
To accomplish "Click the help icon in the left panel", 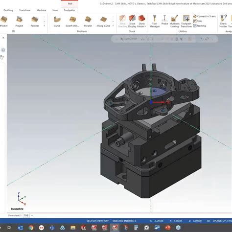I will pyautogui.click(x=3, y=50).
